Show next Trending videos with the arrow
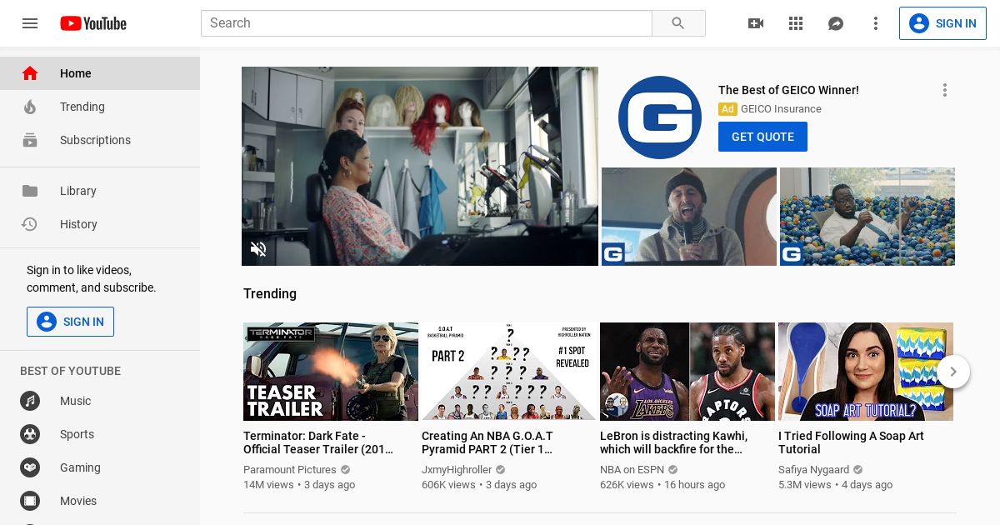This screenshot has height=525, width=1000. 953,372
